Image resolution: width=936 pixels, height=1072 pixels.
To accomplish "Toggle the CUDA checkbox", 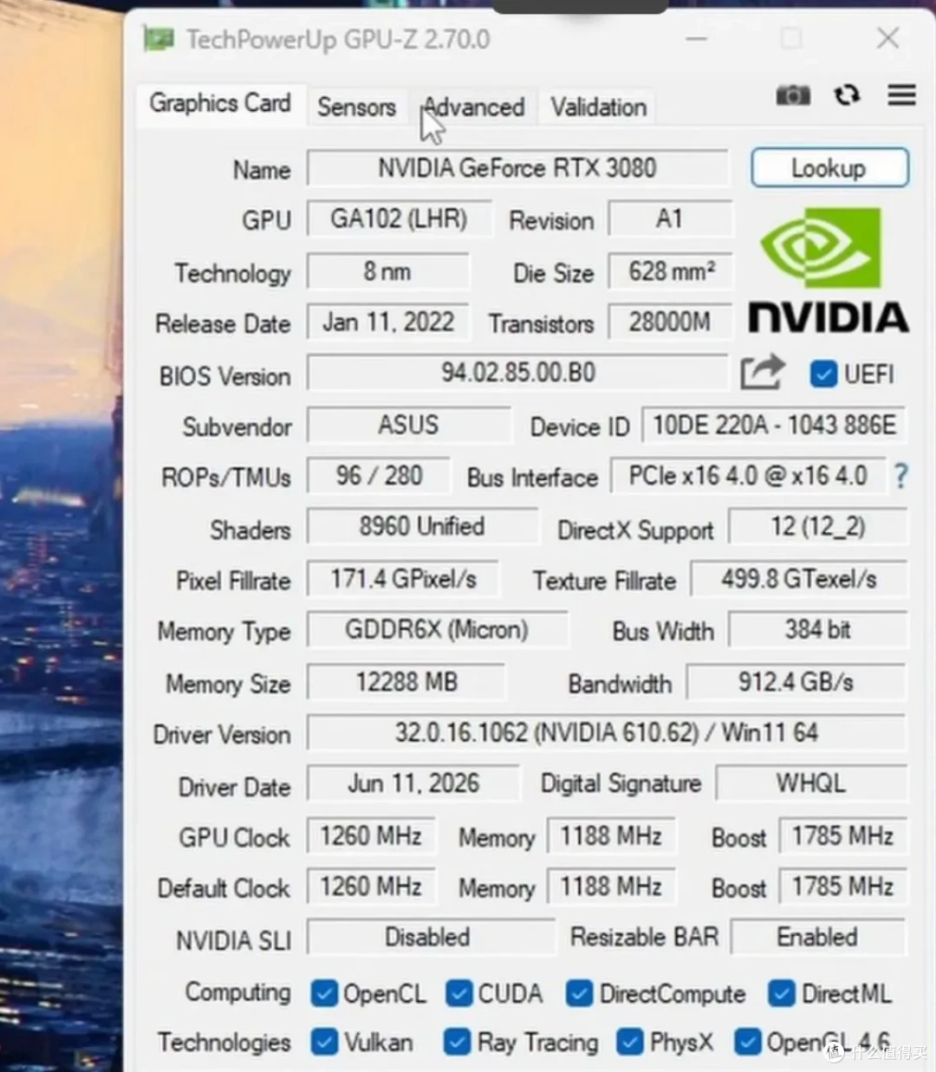I will point(458,993).
